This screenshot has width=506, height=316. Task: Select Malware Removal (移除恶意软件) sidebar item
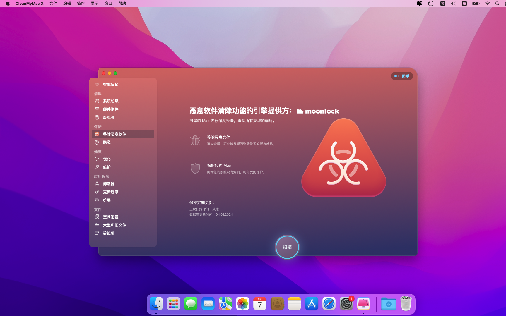tap(114, 134)
